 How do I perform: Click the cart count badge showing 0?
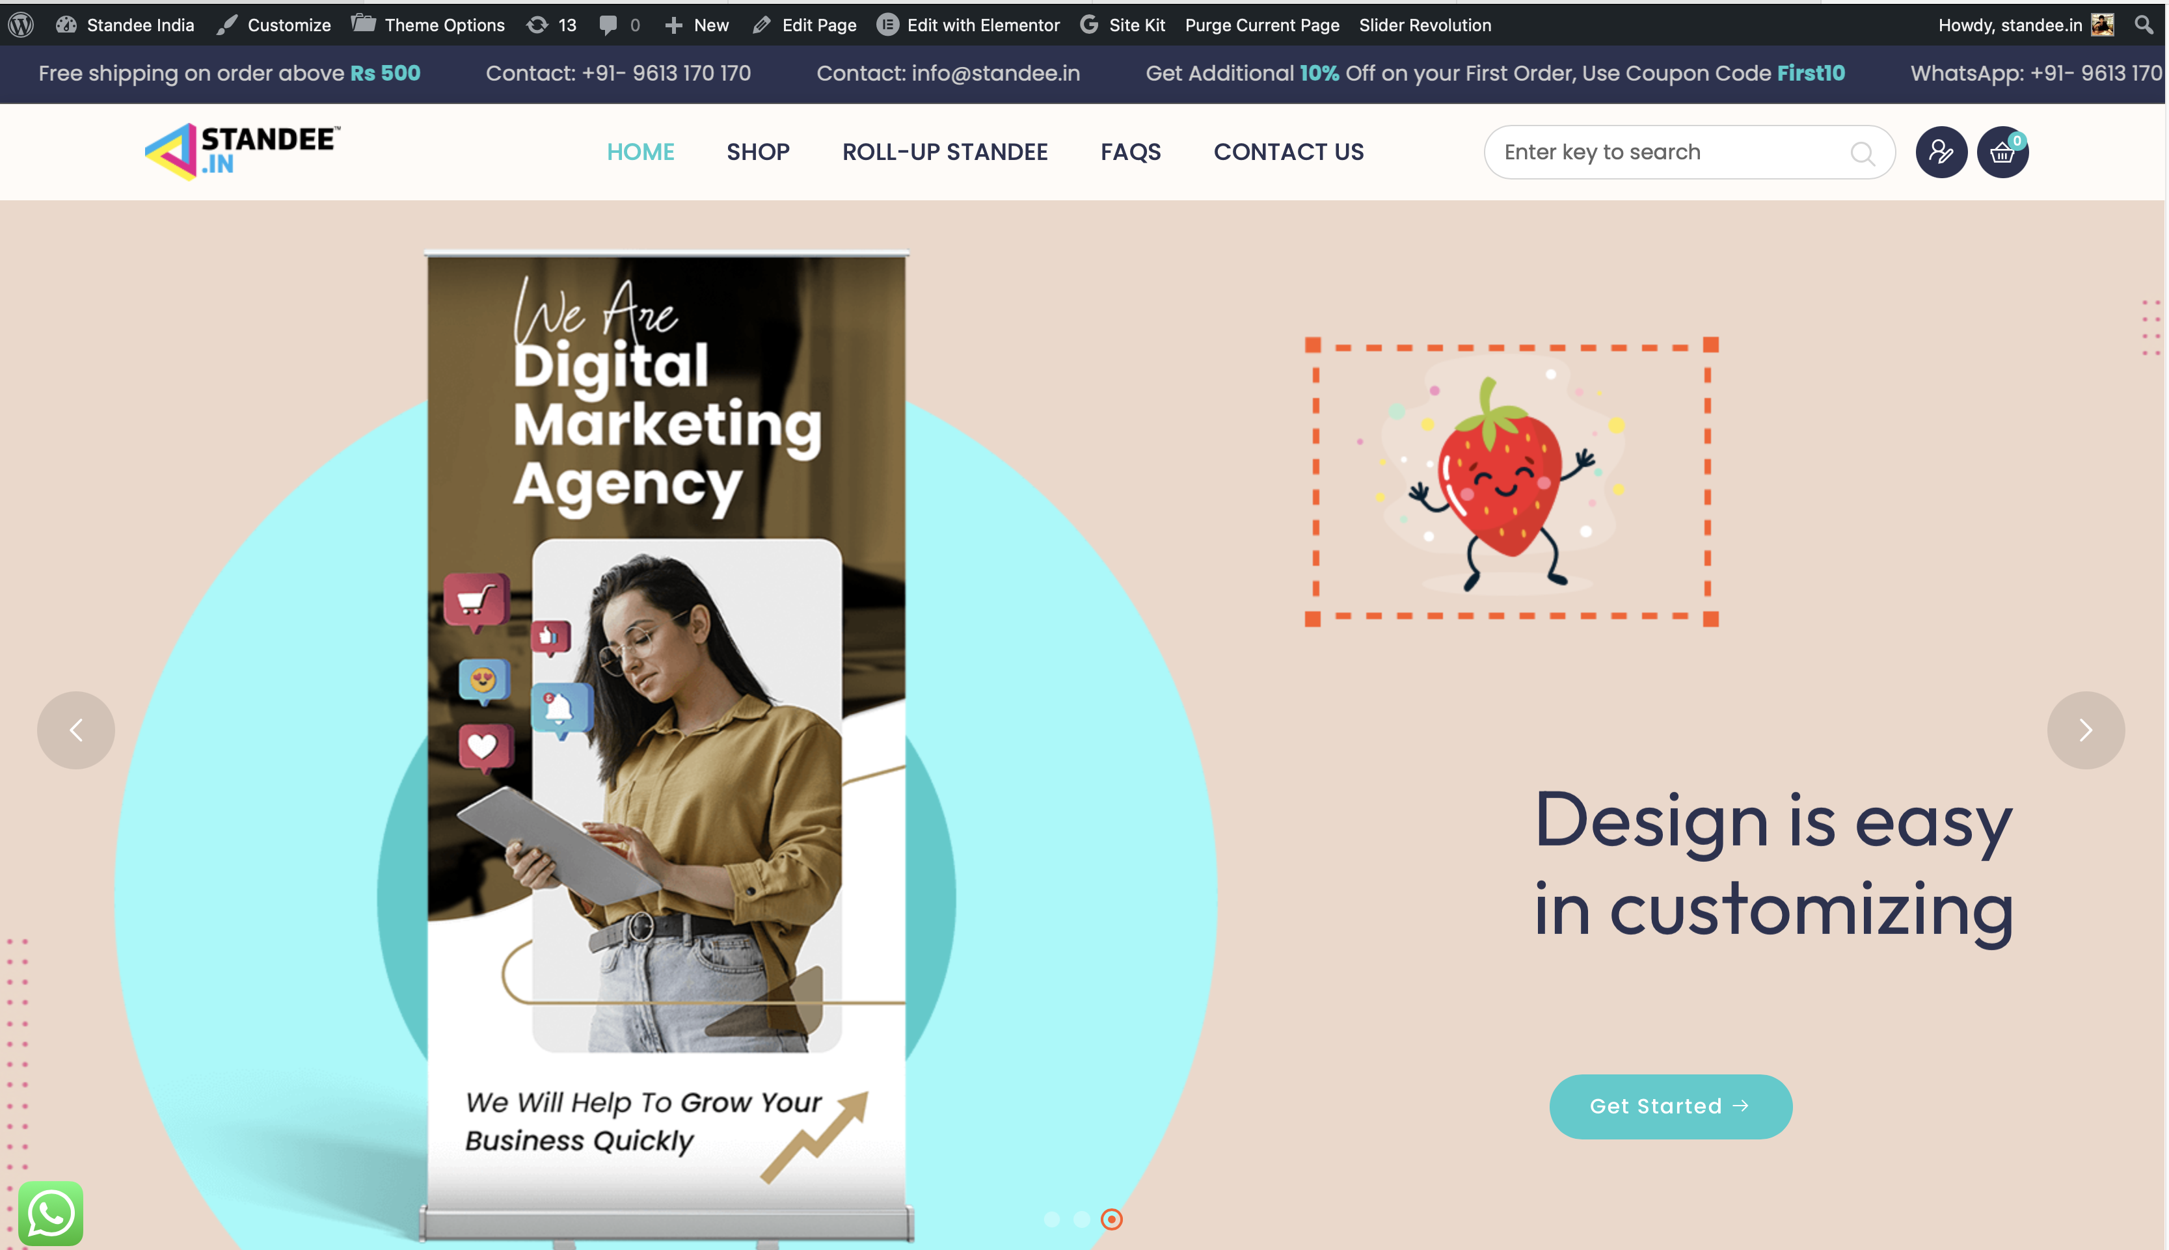point(2017,140)
